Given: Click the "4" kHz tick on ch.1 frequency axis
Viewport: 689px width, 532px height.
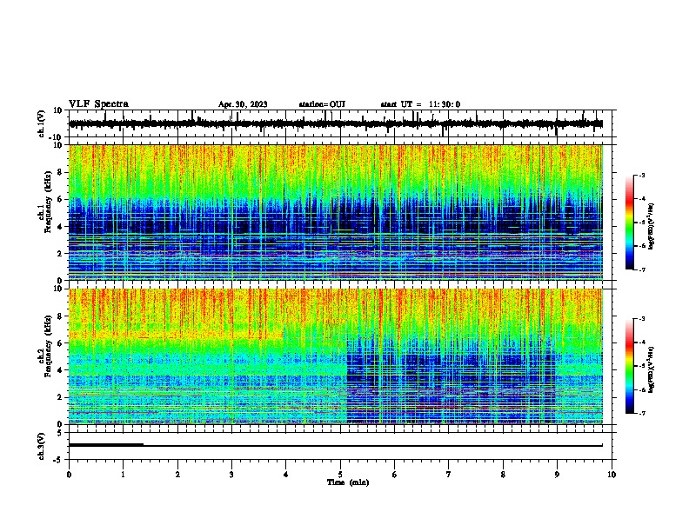Looking at the screenshot, I should [60, 227].
